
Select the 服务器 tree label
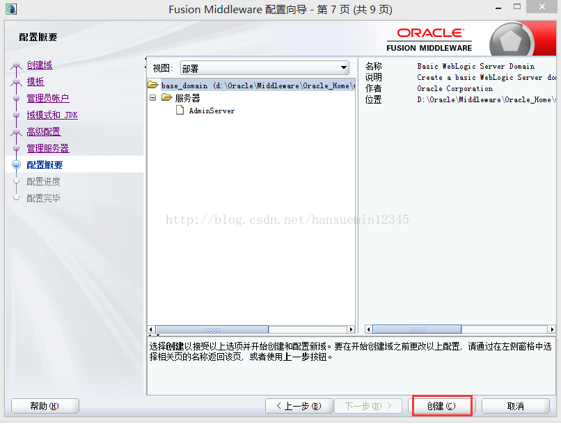tap(187, 98)
